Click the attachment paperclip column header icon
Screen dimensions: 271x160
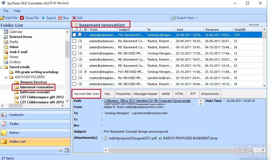click(85, 30)
